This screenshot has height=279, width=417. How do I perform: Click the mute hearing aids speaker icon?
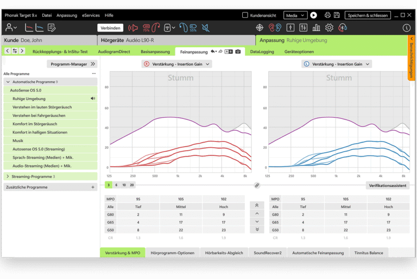tap(206, 28)
